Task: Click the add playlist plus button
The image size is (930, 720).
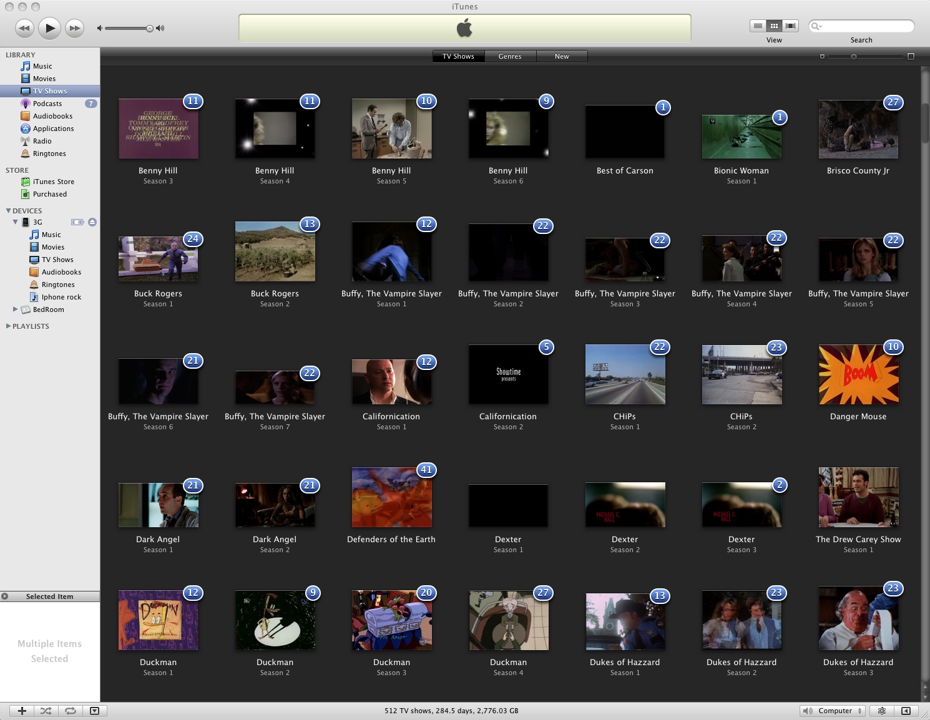Action: point(22,711)
